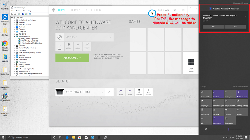The image size is (250, 140).
Task: Click the Forward arrow in Device Manager toolbar
Action: [15, 14]
